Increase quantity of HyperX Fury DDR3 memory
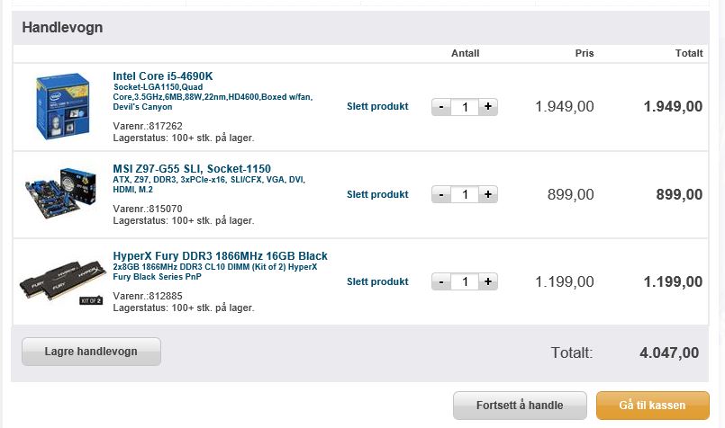This screenshot has height=428, width=725. click(488, 281)
